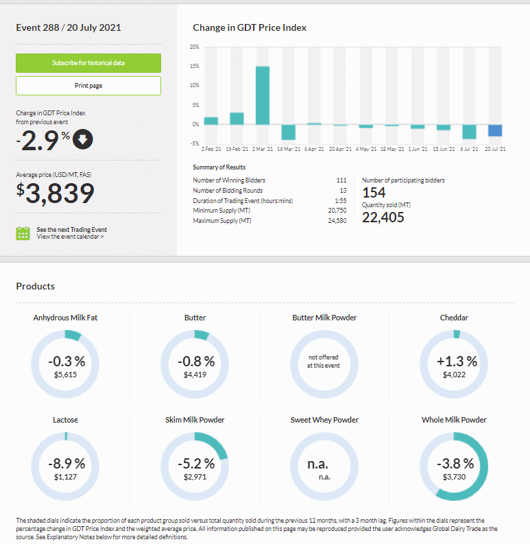This screenshot has width=530, height=544.
Task: Open the Butter Milk Powder dial
Action: (324, 364)
